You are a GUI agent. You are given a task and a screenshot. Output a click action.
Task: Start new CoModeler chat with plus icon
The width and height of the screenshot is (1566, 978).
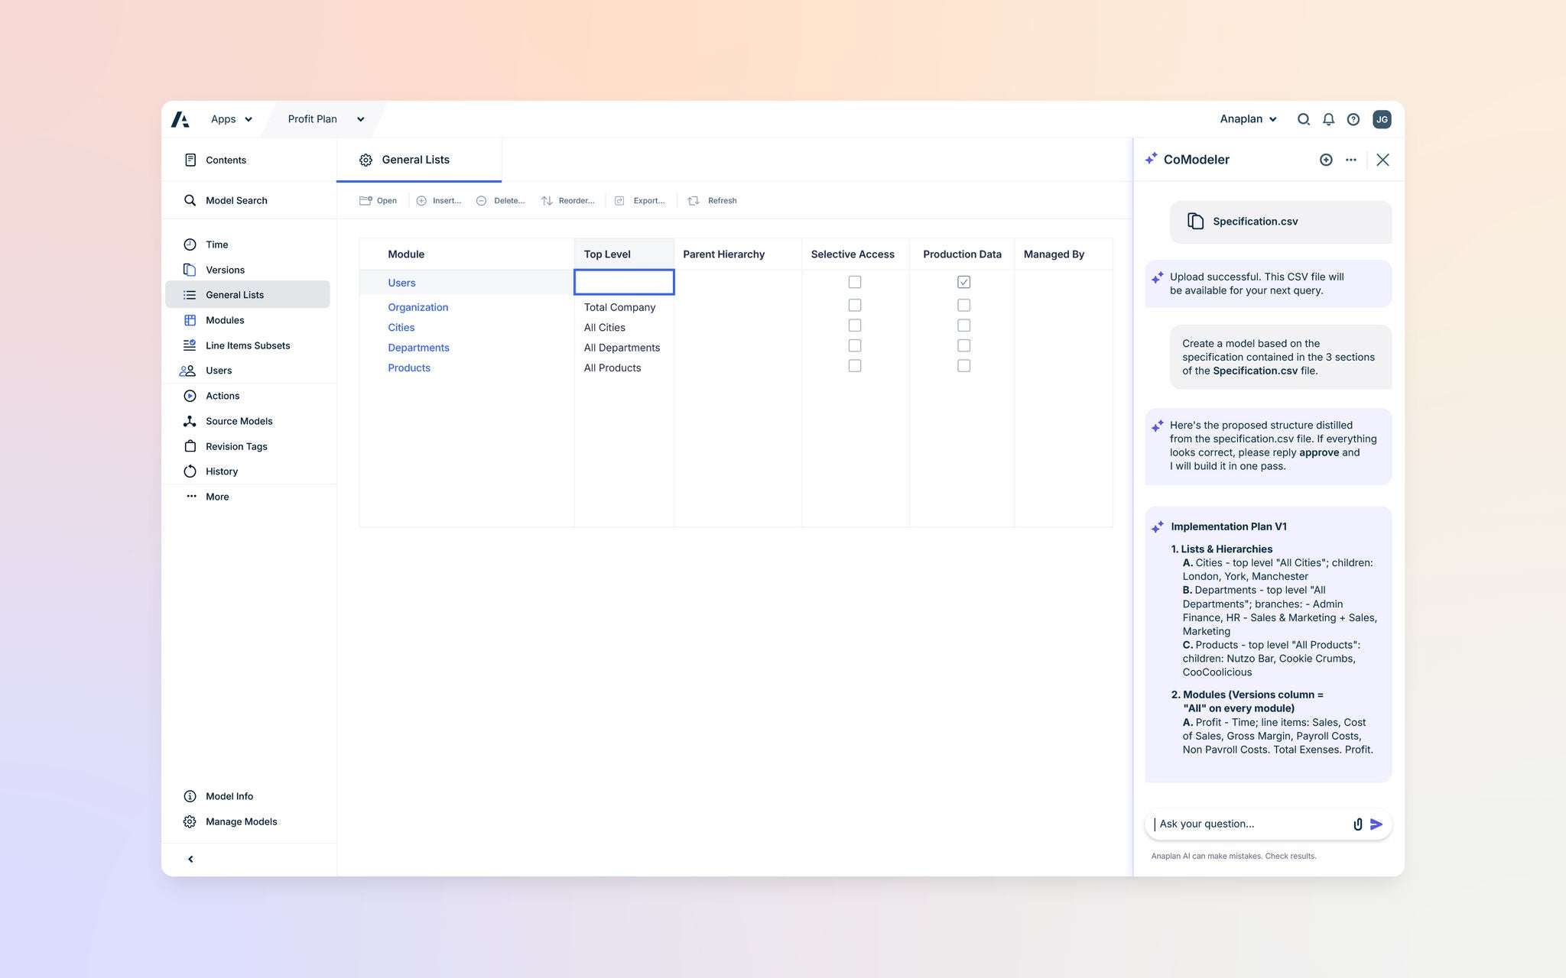tap(1326, 160)
